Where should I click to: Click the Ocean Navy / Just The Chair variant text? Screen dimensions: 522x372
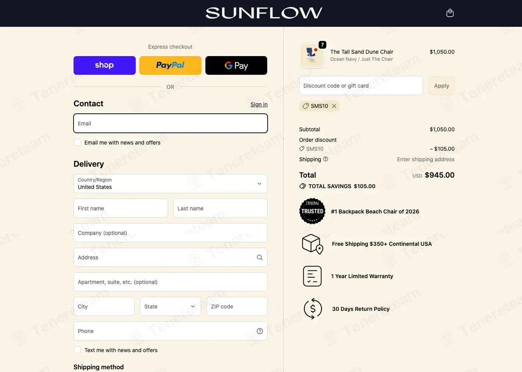tap(361, 59)
